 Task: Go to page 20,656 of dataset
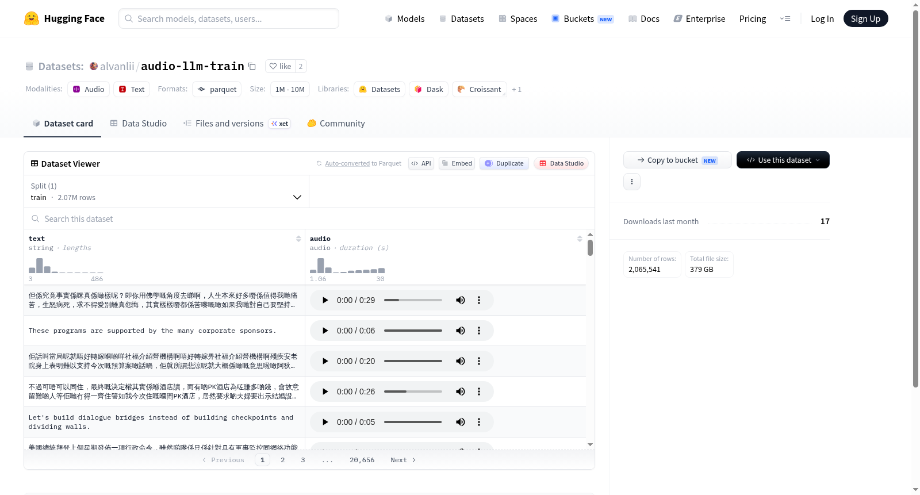(x=362, y=460)
